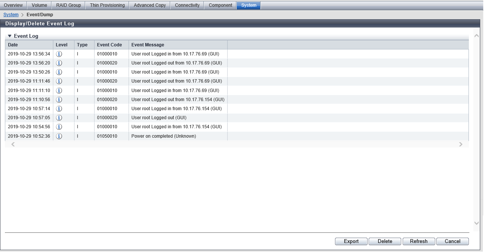The width and height of the screenshot is (484, 252).
Task: Click info icon on 11:10:56 event row
Action: (59, 100)
